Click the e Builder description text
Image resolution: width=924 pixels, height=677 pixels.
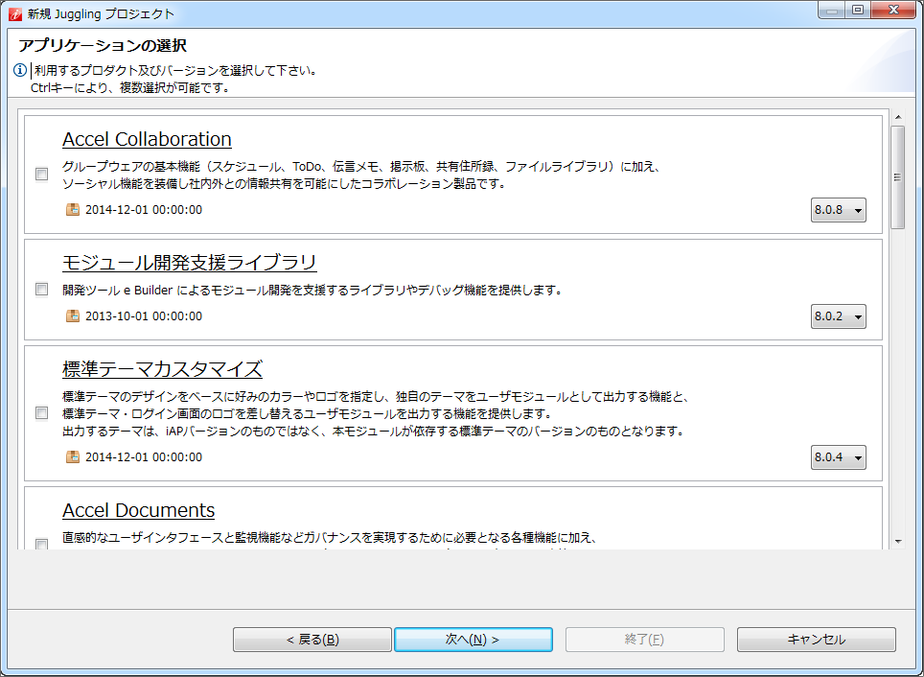312,291
